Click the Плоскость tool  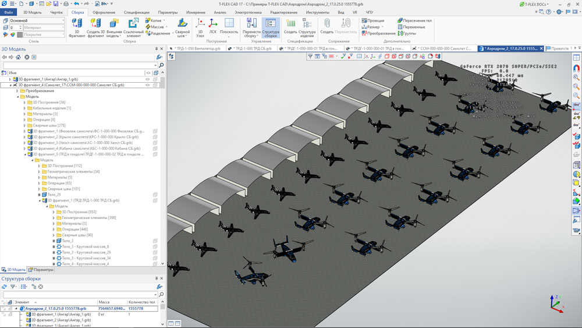tap(229, 27)
